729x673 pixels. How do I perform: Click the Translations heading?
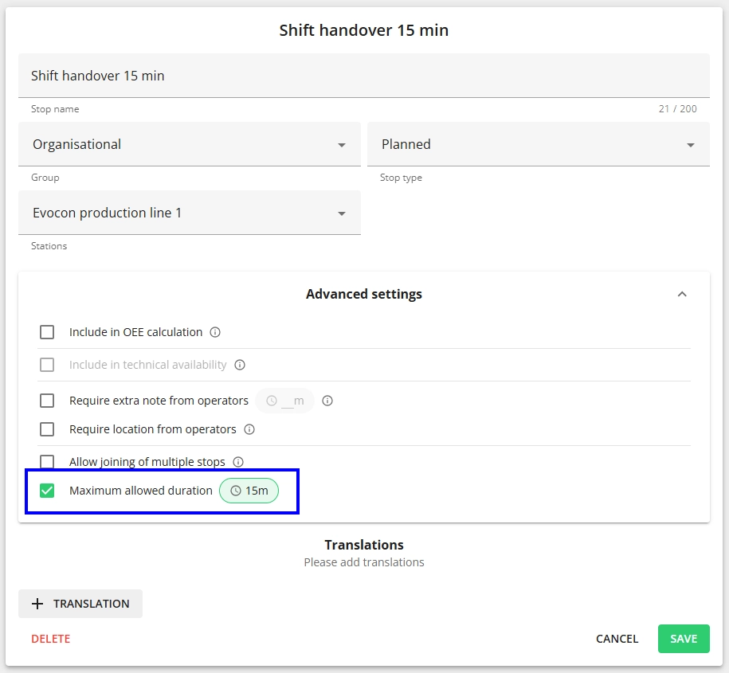tap(364, 545)
